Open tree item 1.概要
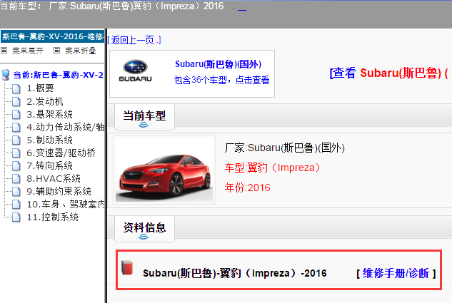This screenshot has width=452, height=303. click(x=41, y=88)
